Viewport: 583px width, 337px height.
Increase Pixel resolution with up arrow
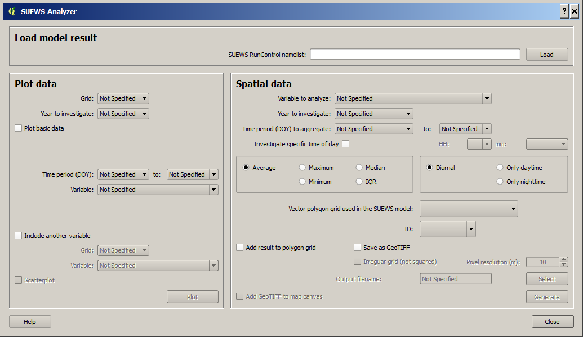[564, 259]
